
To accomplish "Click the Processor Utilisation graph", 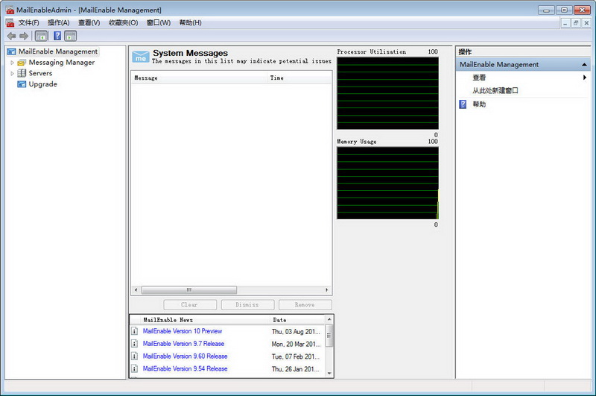I will (387, 93).
